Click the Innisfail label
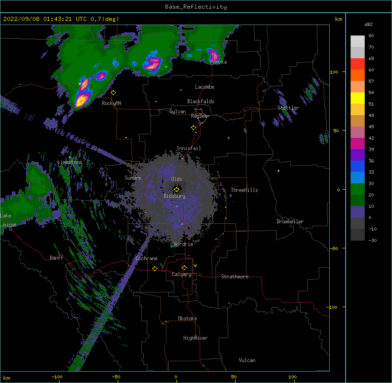Screen dimensions: 392x383 pos(189,148)
